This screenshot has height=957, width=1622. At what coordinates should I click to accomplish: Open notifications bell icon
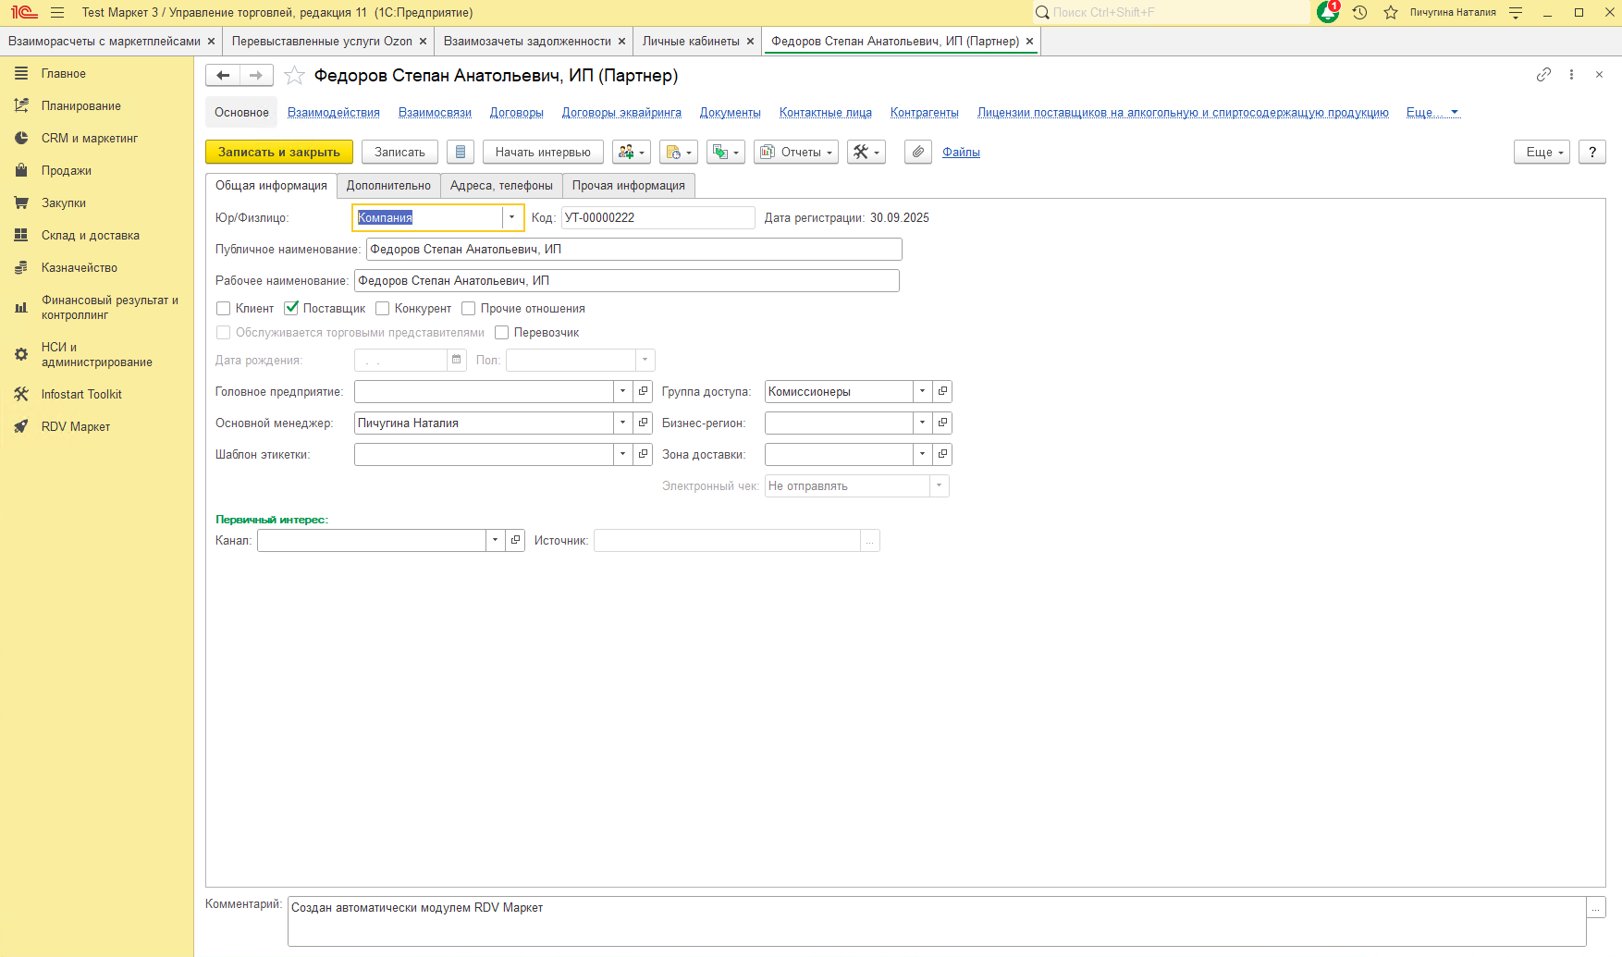coord(1328,12)
